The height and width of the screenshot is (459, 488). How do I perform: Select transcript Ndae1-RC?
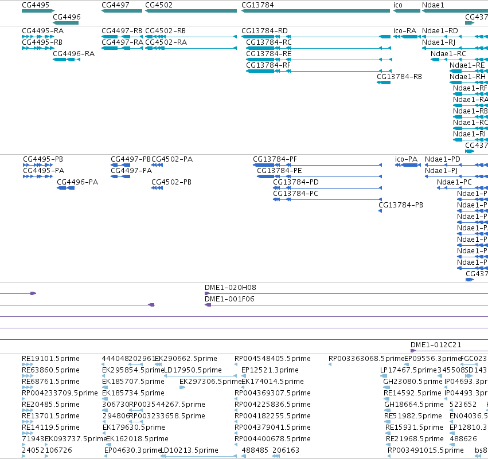pyautogui.click(x=459, y=60)
